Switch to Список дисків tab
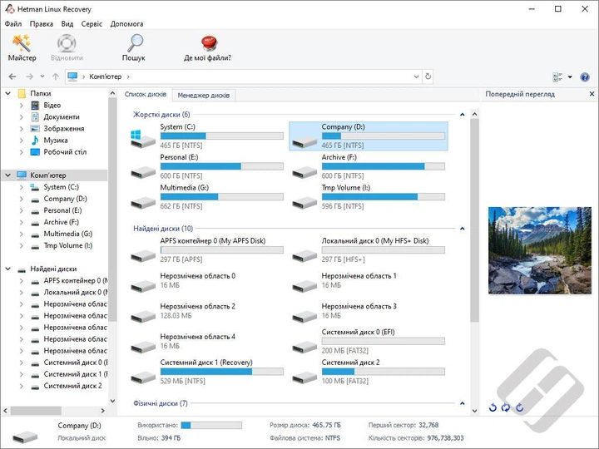 145,94
